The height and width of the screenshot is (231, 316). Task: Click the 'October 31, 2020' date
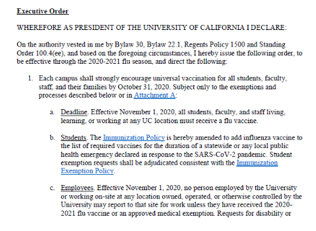(x=144, y=87)
